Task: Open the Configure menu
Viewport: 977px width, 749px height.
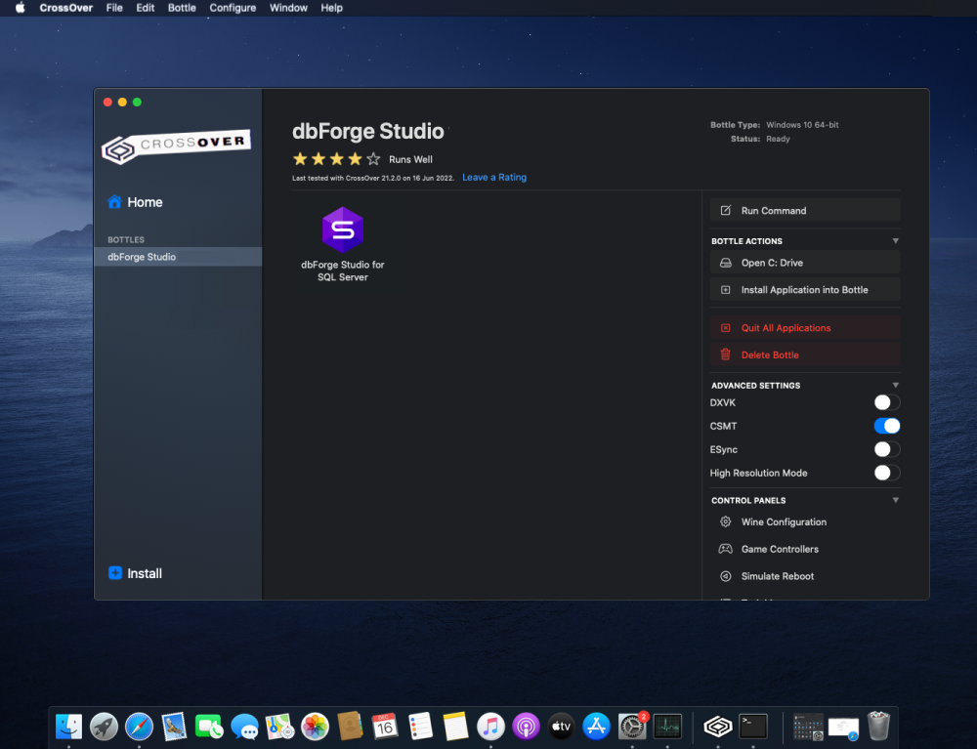Action: pyautogui.click(x=233, y=8)
